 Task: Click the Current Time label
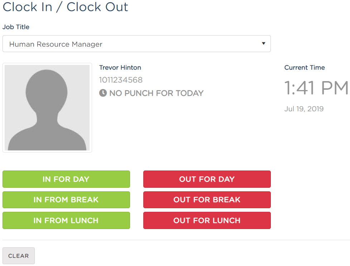[x=305, y=67]
